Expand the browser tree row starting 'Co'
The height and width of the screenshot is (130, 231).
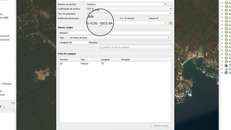(x=222, y=18)
